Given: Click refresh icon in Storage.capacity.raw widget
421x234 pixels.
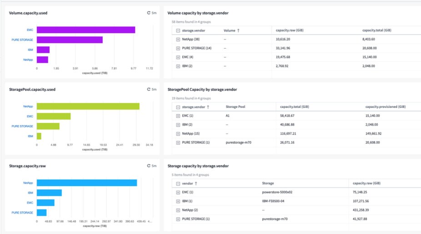Looking at the screenshot, I should click(x=149, y=166).
